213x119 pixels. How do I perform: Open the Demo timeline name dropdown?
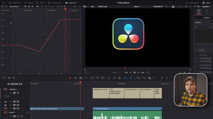pyautogui.click(x=137, y=7)
